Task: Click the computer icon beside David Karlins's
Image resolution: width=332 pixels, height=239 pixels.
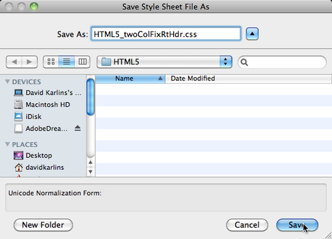Action: (19, 92)
